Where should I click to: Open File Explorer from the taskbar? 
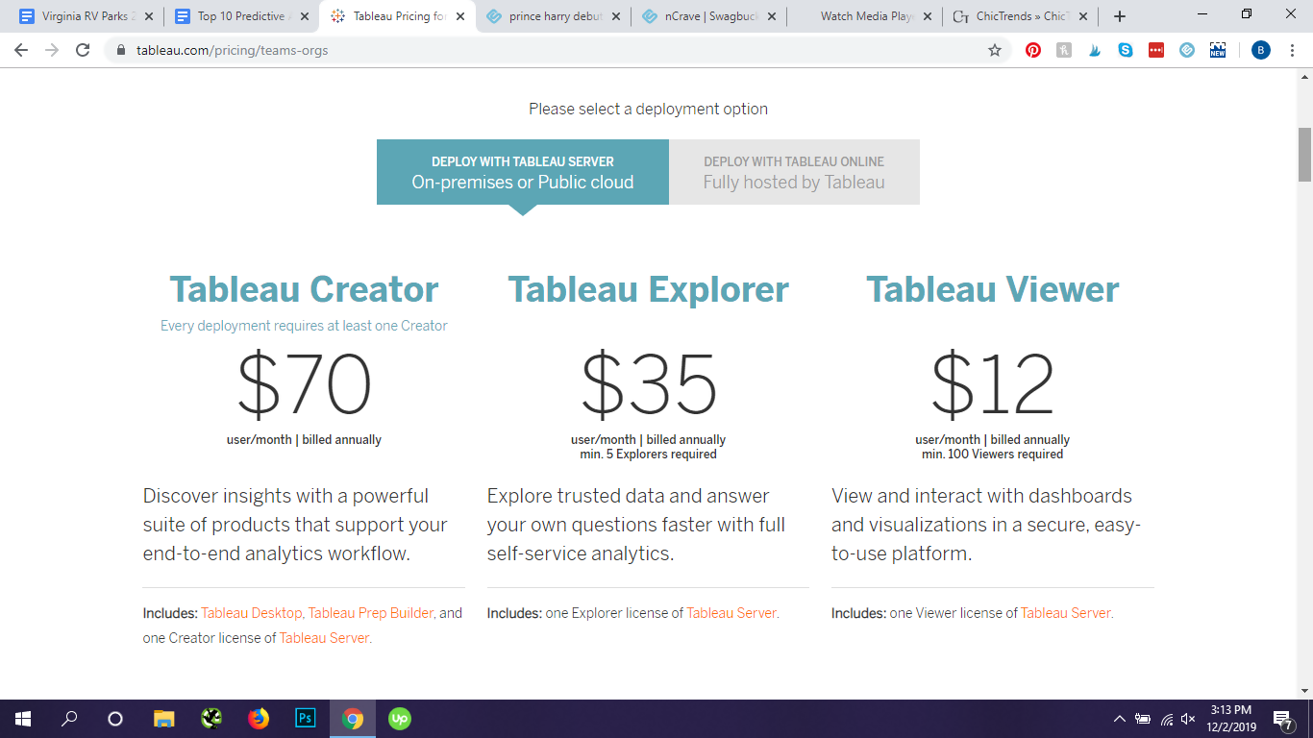(x=164, y=719)
